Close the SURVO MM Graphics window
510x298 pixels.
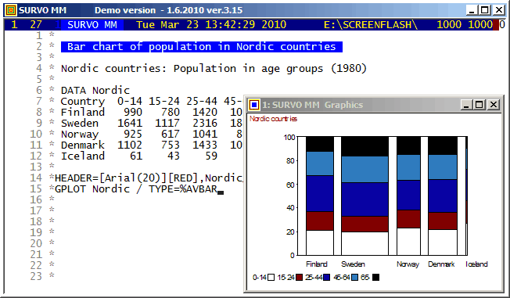tap(493, 105)
